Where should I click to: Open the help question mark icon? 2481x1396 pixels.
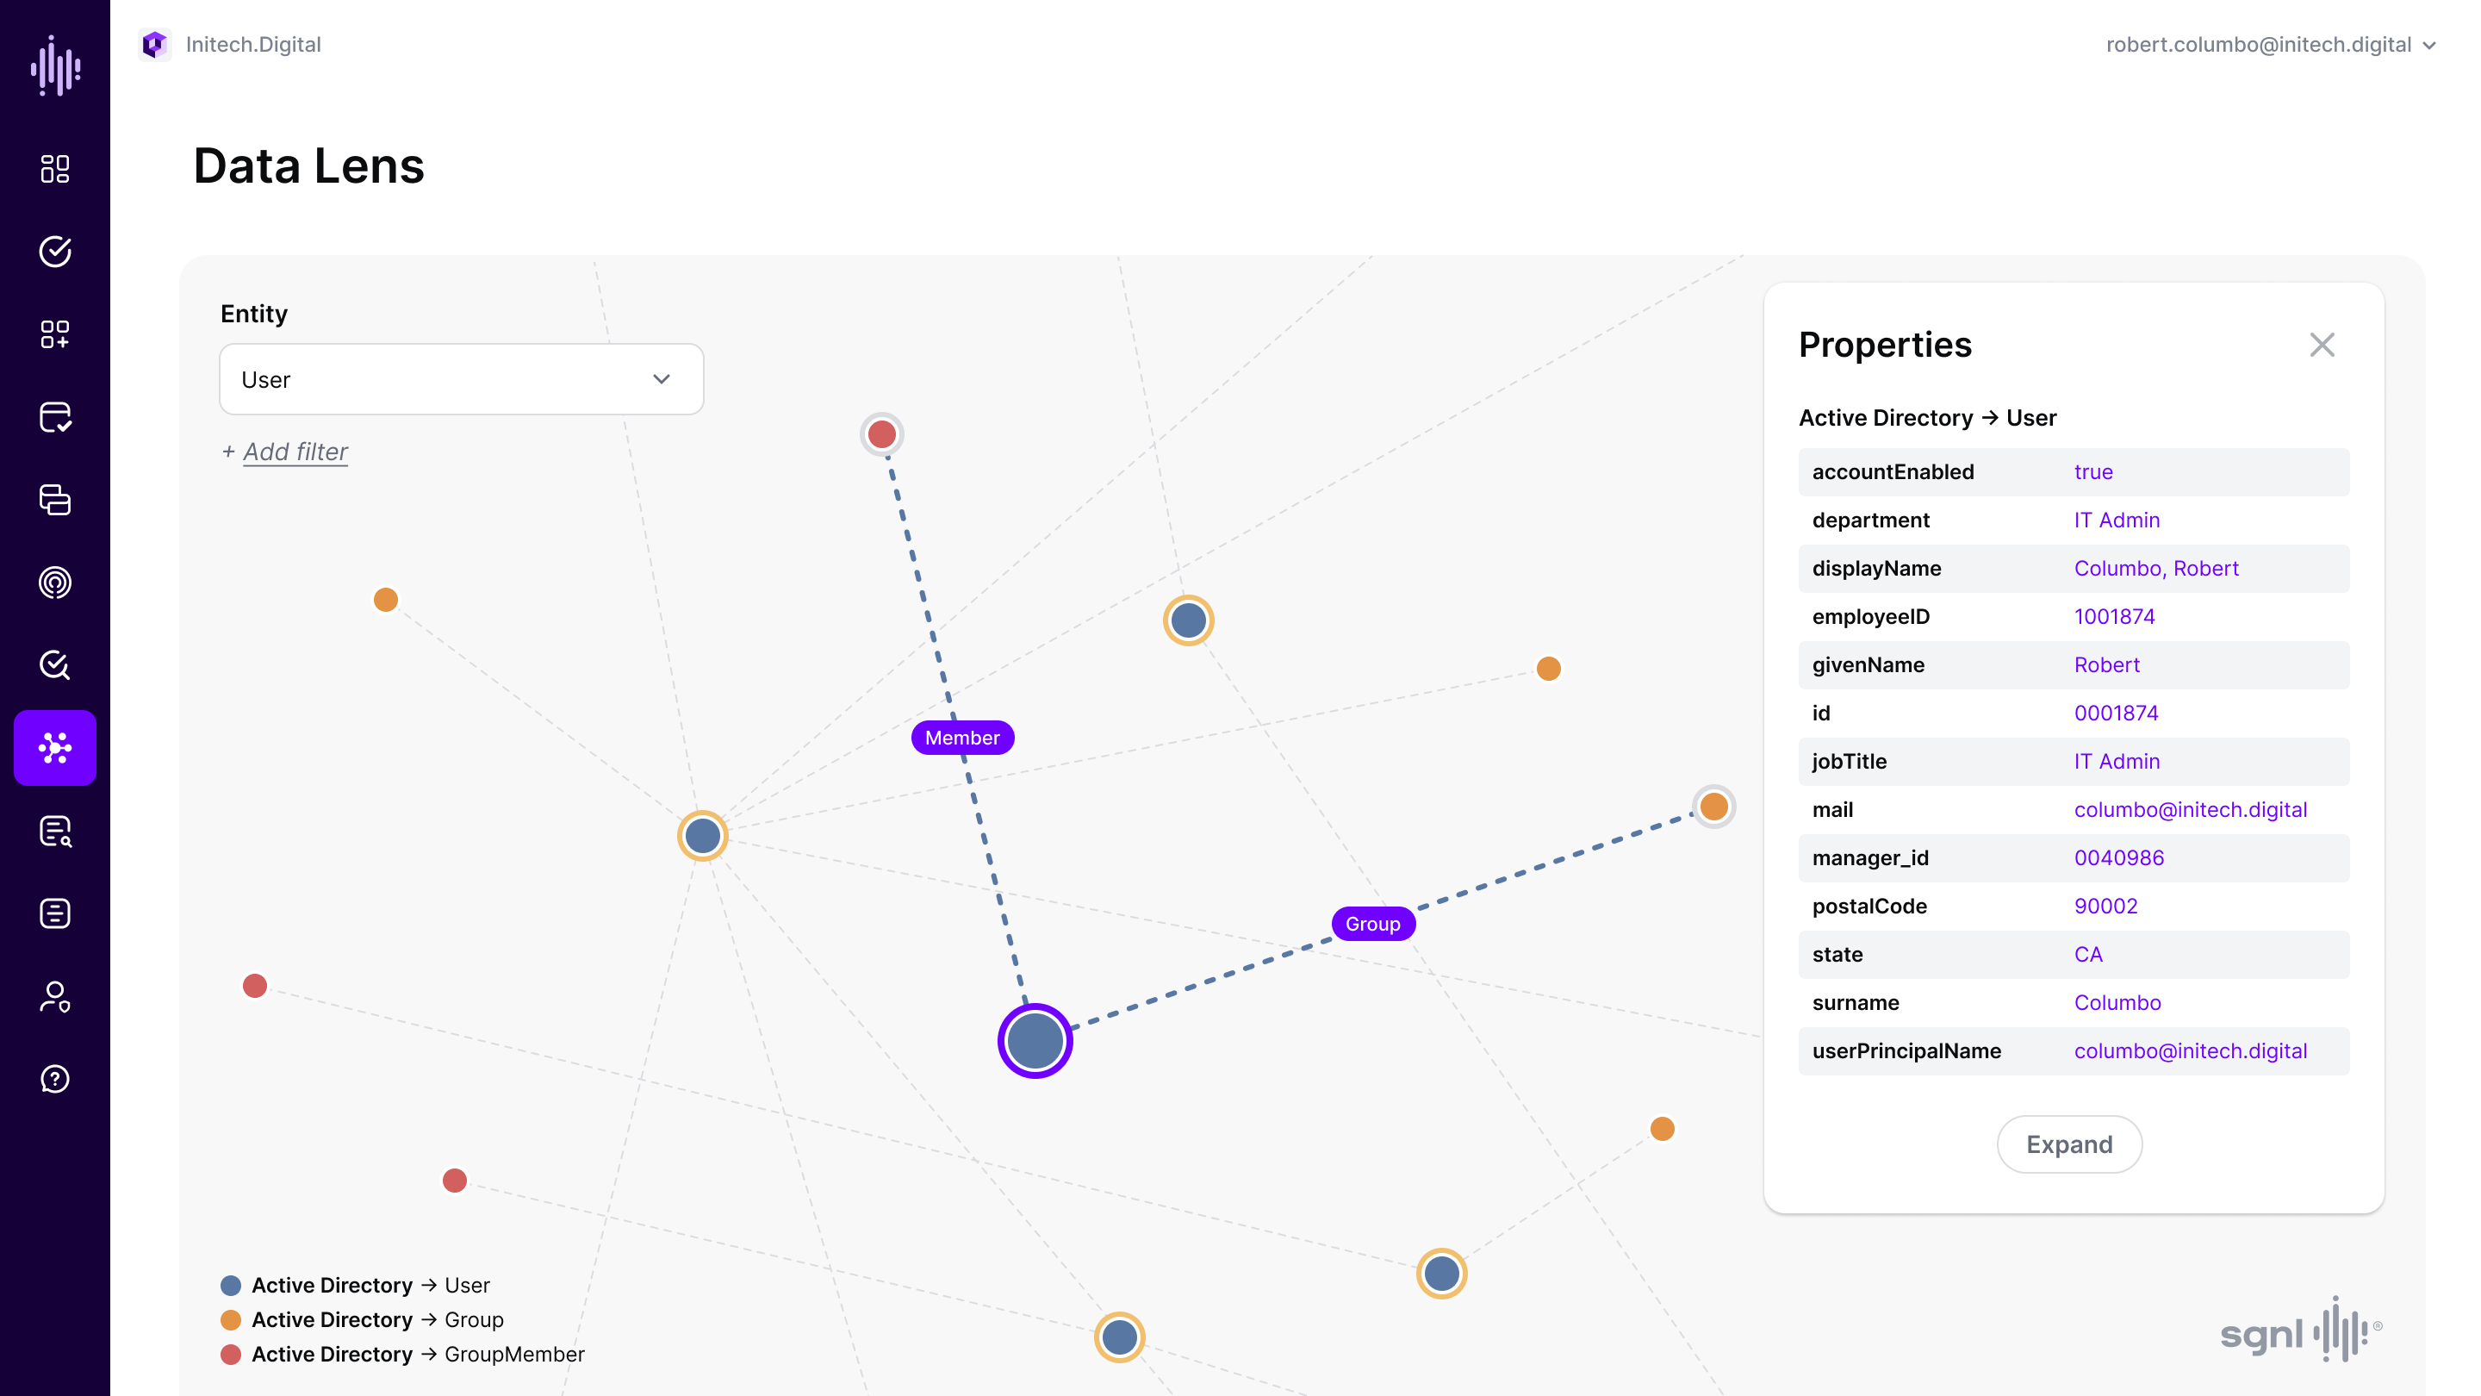(x=55, y=1079)
